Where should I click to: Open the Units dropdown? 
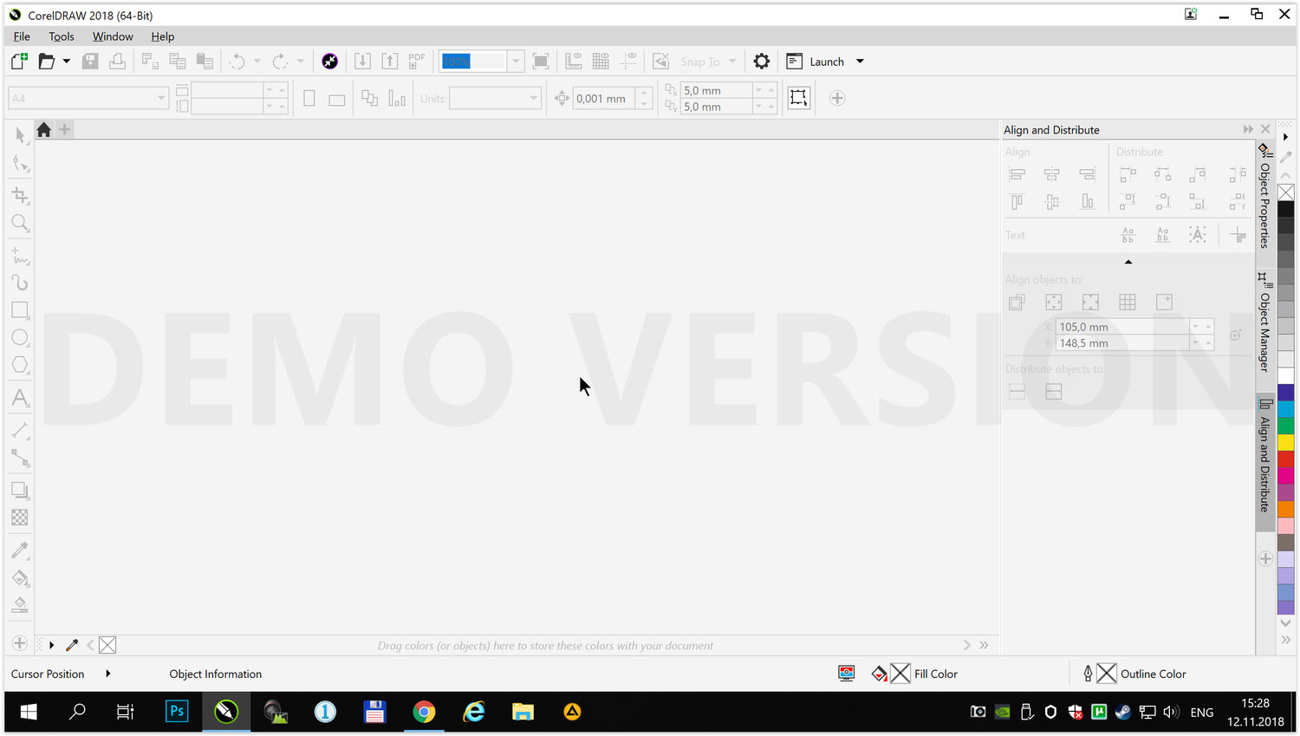534,98
